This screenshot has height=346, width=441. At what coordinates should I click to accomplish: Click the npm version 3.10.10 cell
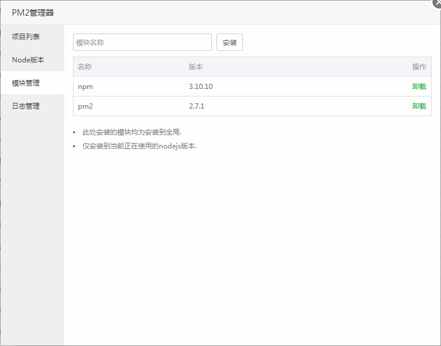[201, 87]
